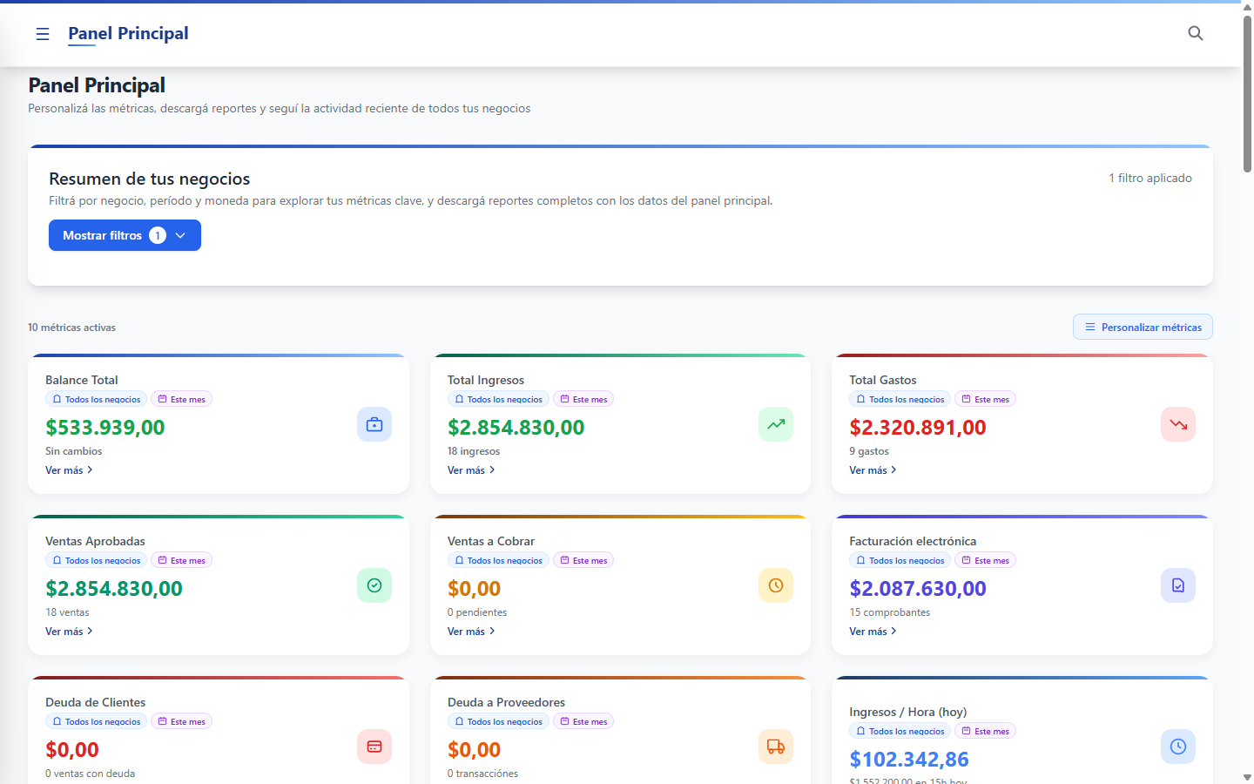Viewport: 1254px width, 784px height.
Task: Click the credit card icon on Deuda de Clientes
Action: pos(374,747)
